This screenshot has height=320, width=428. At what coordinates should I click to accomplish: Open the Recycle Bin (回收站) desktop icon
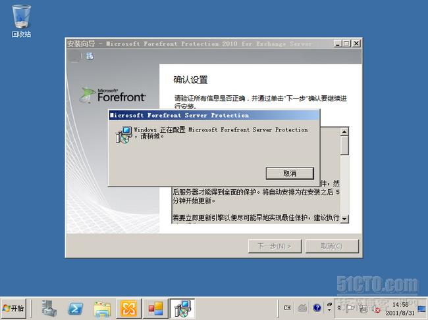[x=21, y=21]
